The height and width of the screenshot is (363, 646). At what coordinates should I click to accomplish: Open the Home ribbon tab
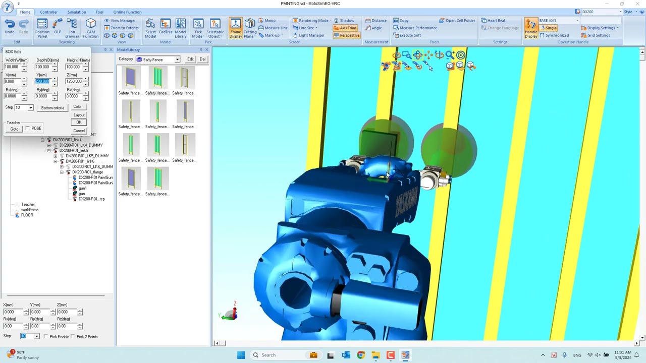coord(25,12)
